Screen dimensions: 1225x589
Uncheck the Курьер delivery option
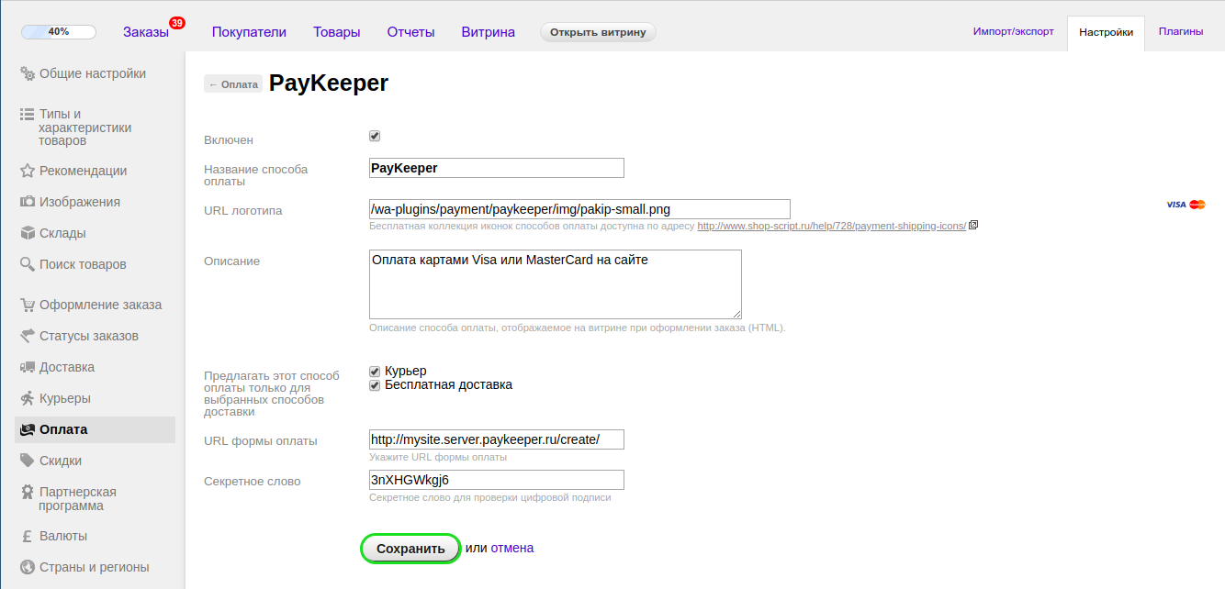[375, 372]
